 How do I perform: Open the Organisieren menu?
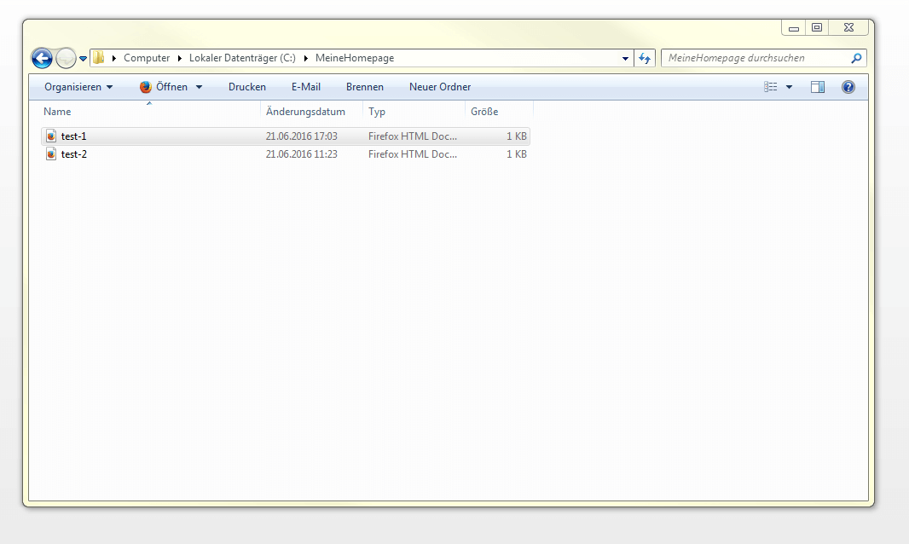click(78, 87)
